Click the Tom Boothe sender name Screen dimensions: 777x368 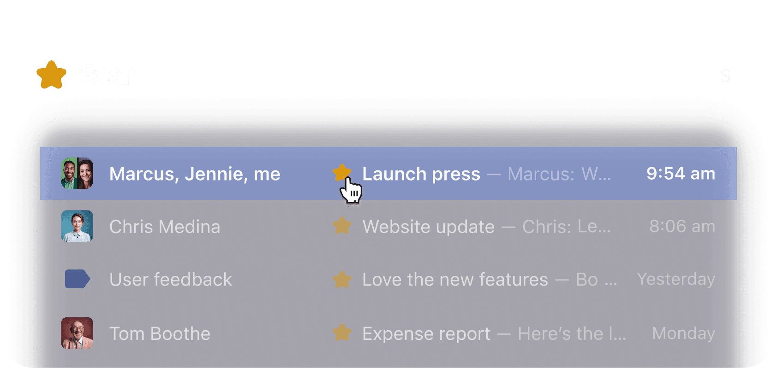tap(160, 333)
